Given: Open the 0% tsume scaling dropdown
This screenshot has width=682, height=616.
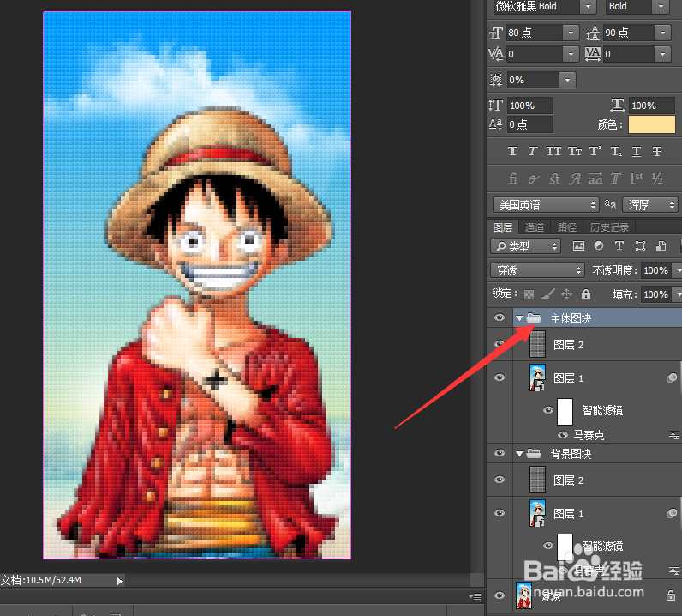Looking at the screenshot, I should point(567,80).
